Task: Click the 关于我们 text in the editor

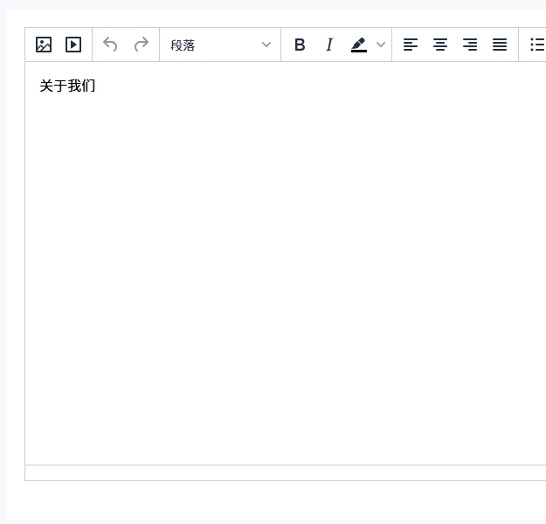Action: (x=67, y=86)
